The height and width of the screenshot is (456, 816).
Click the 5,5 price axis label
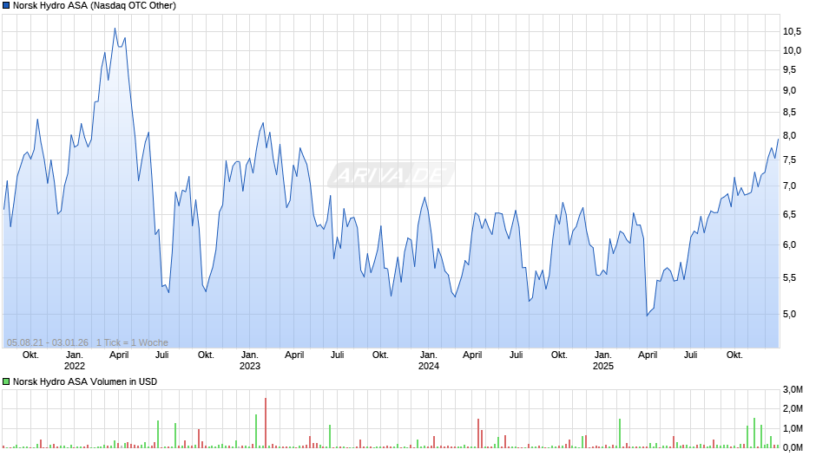coord(789,278)
